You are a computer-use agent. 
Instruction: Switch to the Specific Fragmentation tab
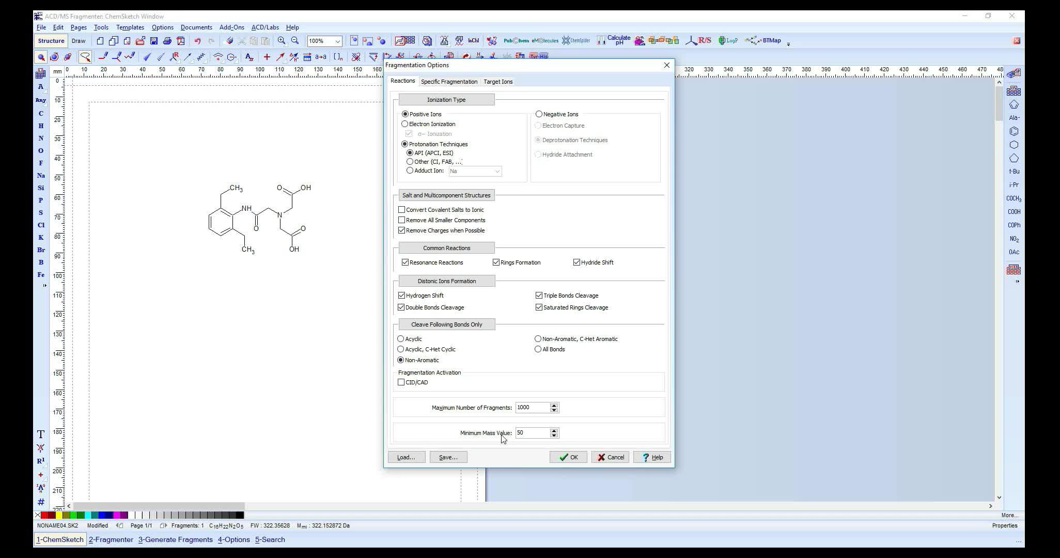[449, 82]
